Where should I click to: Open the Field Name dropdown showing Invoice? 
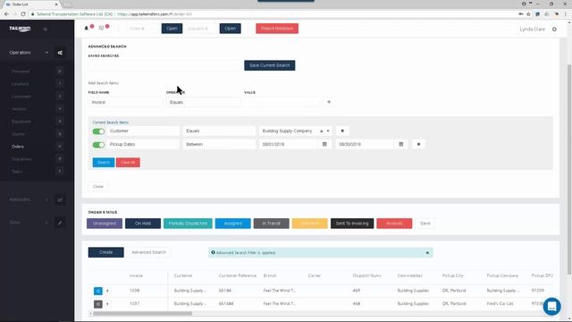[124, 102]
